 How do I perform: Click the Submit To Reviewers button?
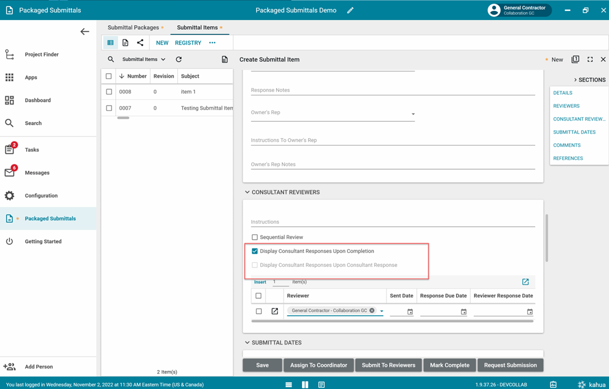pyautogui.click(x=388, y=365)
